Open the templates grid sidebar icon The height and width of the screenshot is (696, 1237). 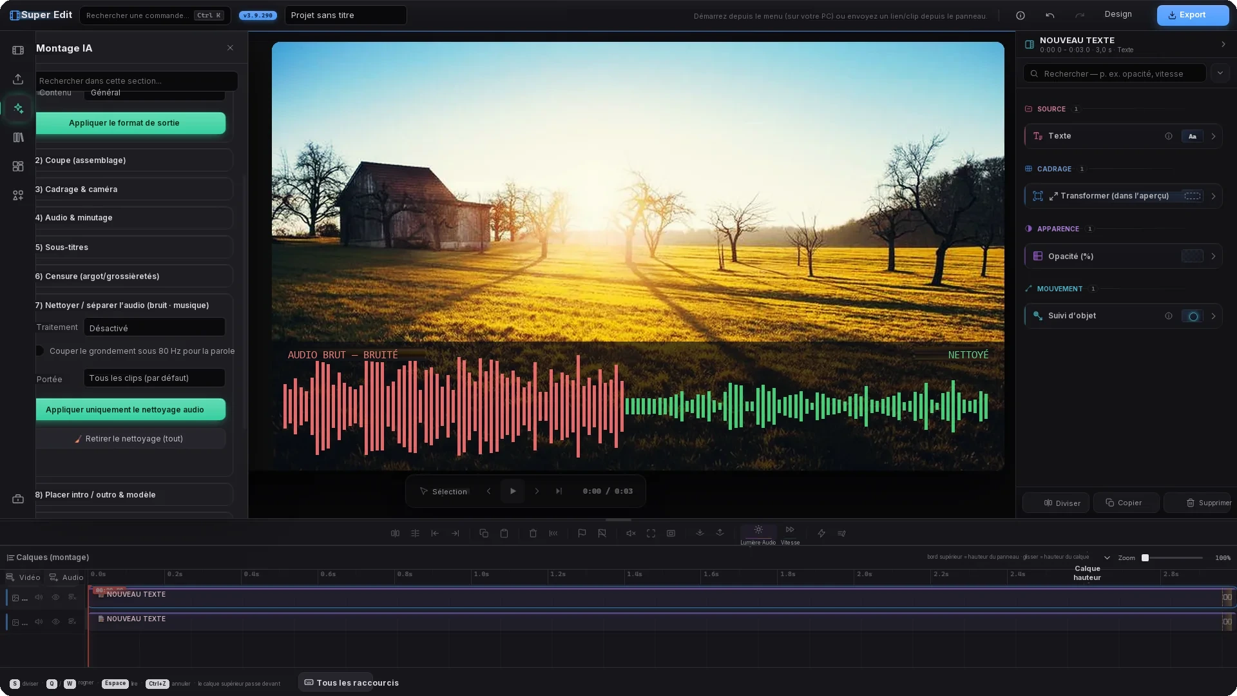click(18, 166)
